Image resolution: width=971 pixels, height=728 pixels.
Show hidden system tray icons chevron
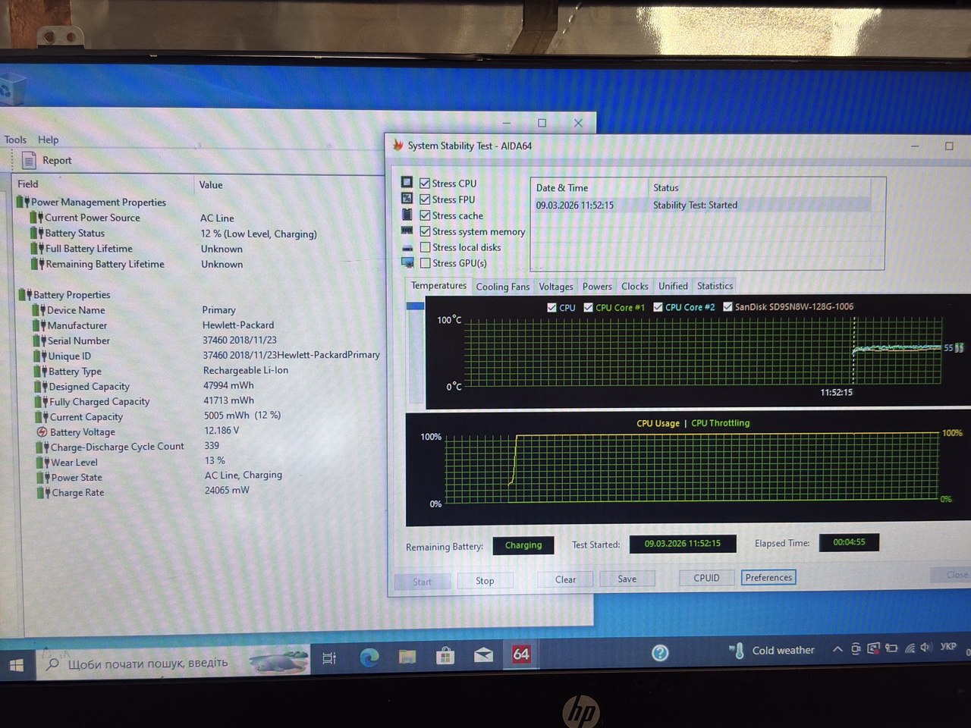837,649
